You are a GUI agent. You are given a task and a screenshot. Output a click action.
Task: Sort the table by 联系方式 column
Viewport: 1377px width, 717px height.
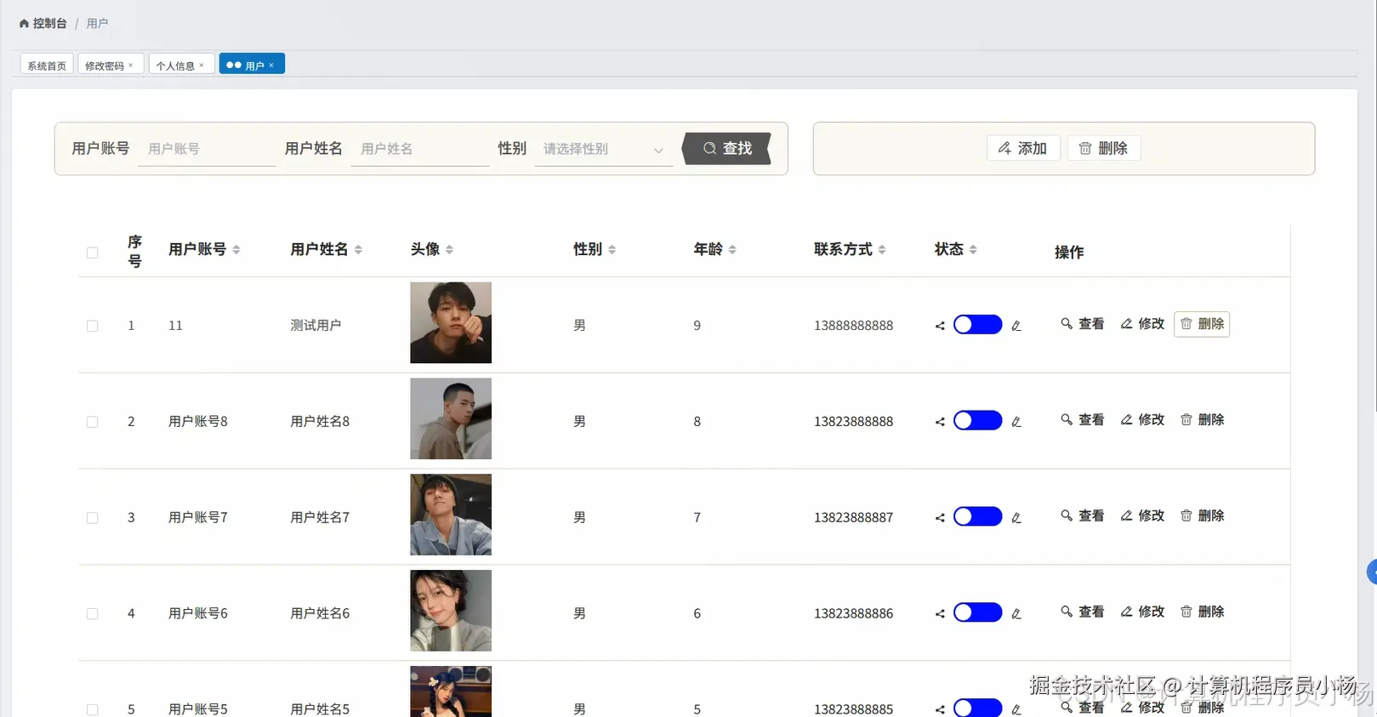(882, 250)
